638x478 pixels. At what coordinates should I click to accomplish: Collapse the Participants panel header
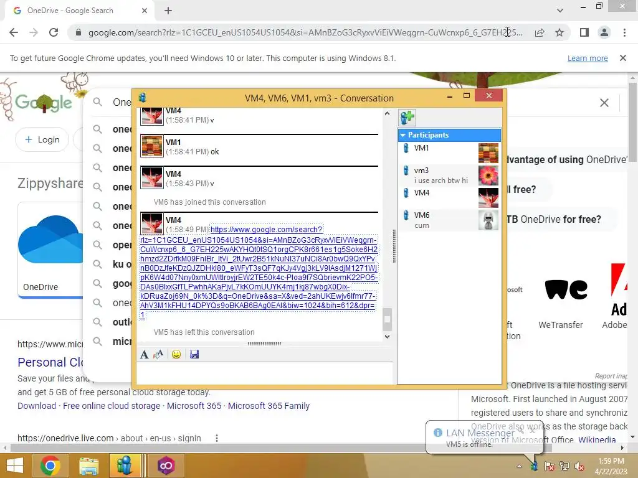tap(449, 135)
